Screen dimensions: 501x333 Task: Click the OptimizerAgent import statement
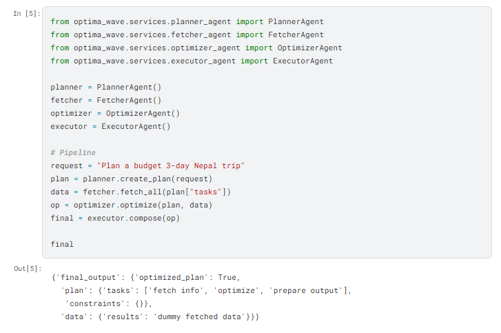pyautogui.click(x=196, y=48)
